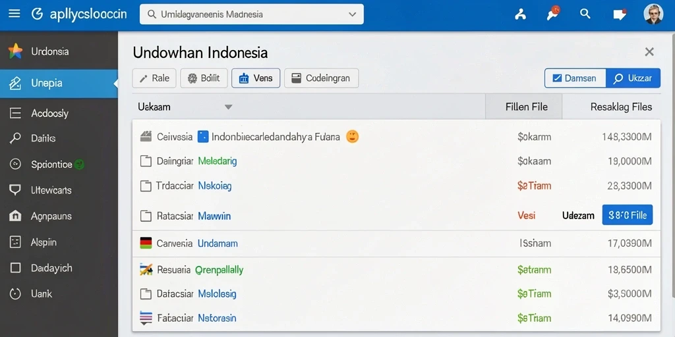
Task: Click the German flag icon on Canvesia row
Action: pyautogui.click(x=146, y=243)
